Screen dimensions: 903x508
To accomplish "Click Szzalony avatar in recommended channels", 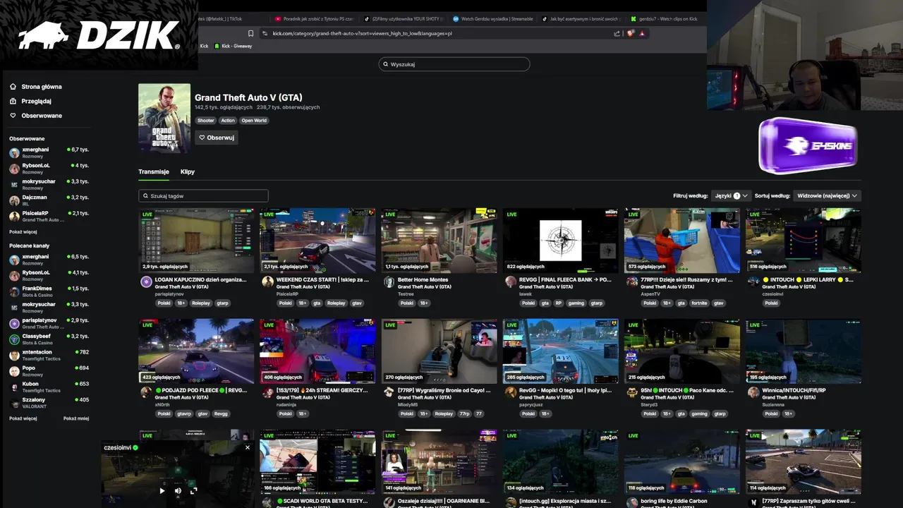I will point(14,402).
